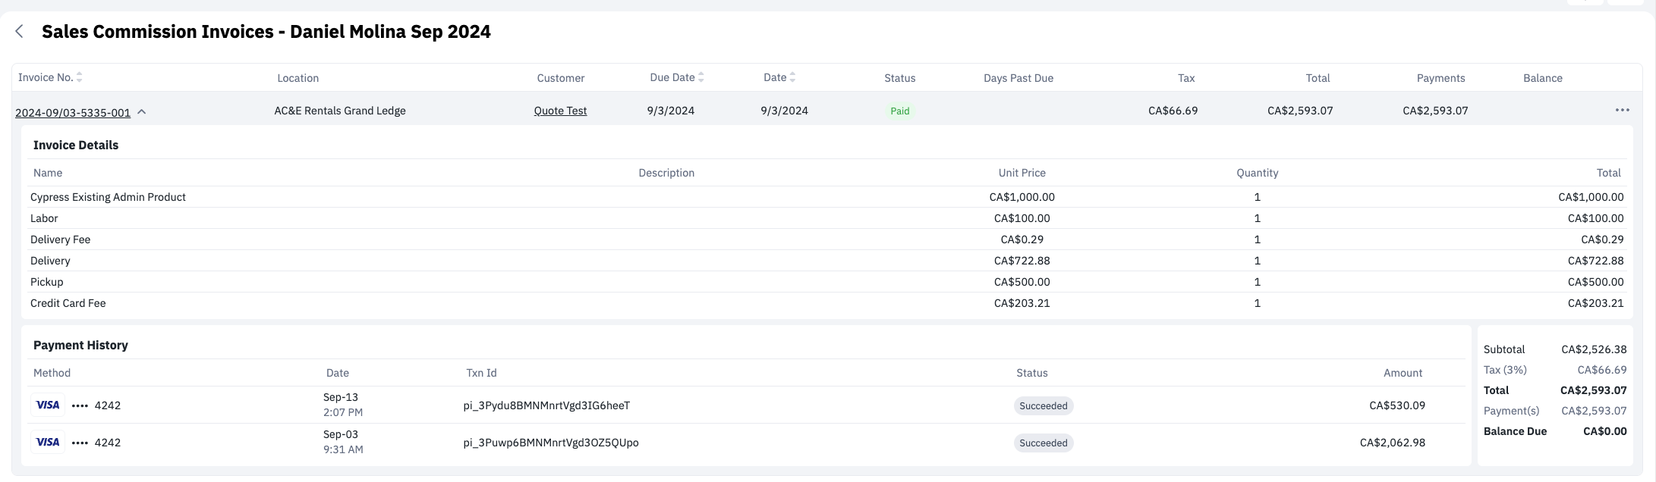Click Succeeded badge for CA$530.09 payment
1656x482 pixels.
(1044, 405)
